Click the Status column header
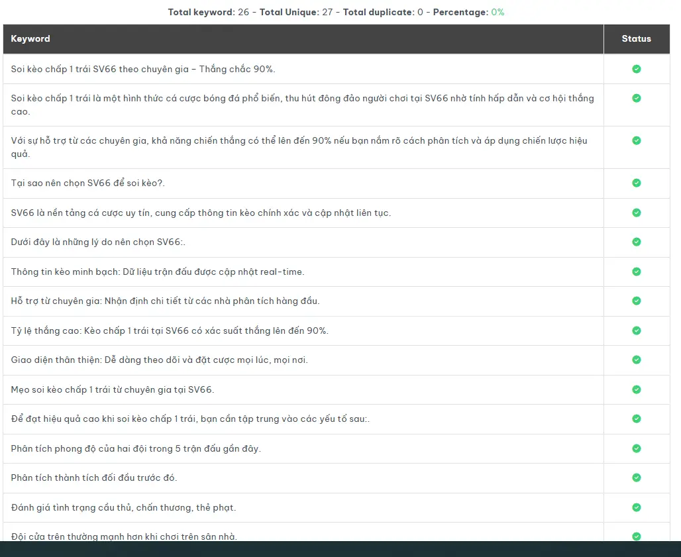The height and width of the screenshot is (557, 681). pyautogui.click(x=636, y=39)
